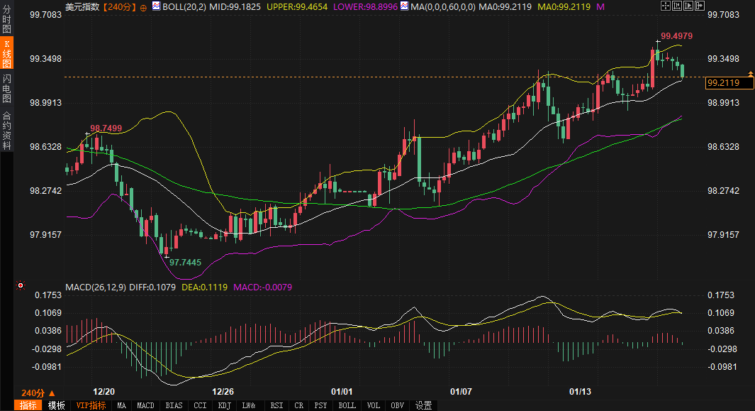This screenshot has height=411, width=755.
Task: Click the 设置 button in bottom bar
Action: (424, 405)
